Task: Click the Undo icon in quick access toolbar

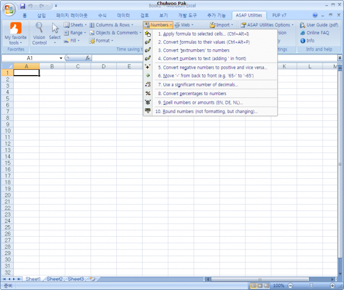Action: (x=30, y=6)
